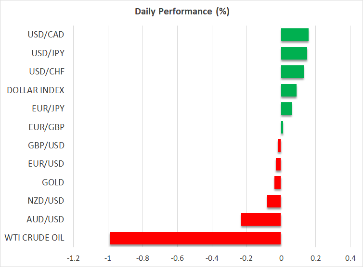Click the long WTI CRUDE OIL bar

(x=195, y=238)
